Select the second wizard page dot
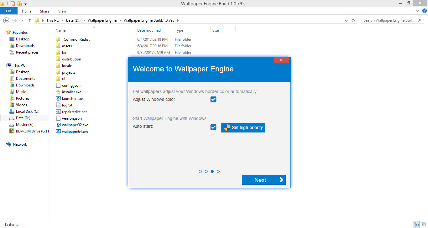This screenshot has height=228, width=428. click(x=206, y=172)
